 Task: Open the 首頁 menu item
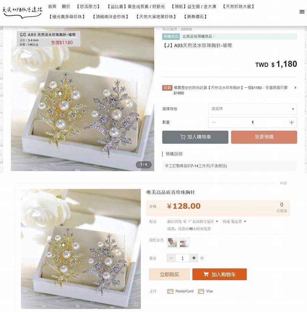[x=52, y=7]
